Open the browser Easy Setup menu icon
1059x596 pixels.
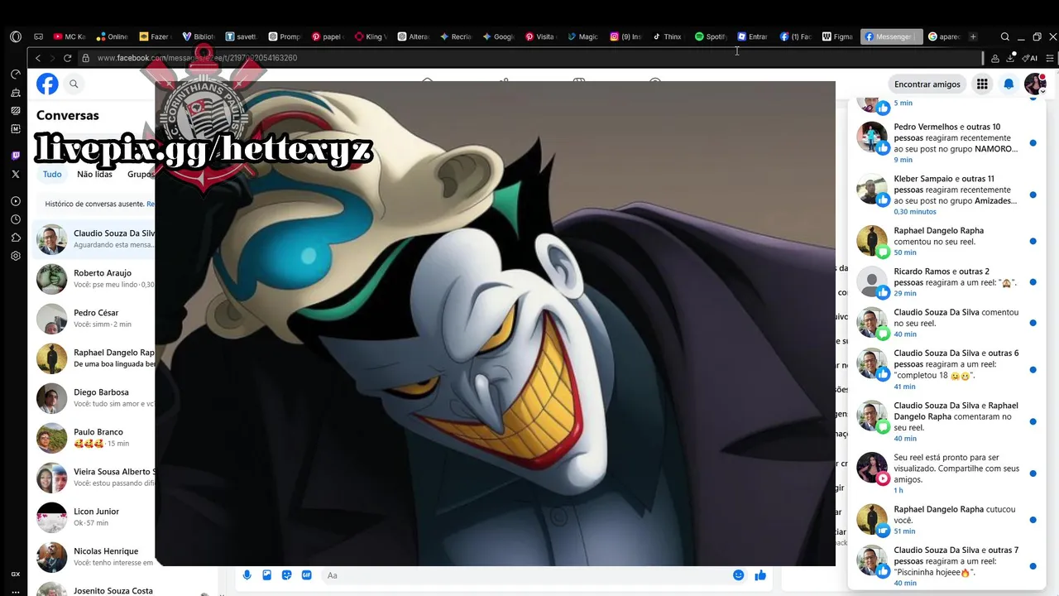click(x=1050, y=58)
